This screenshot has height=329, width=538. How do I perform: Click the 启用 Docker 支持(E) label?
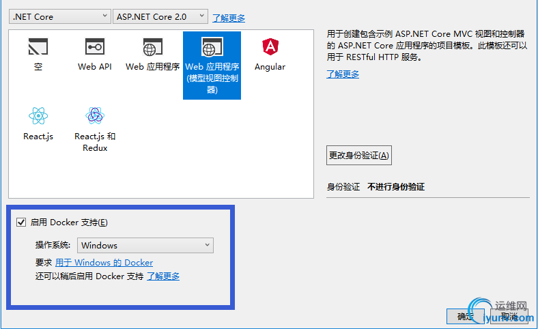click(x=69, y=223)
